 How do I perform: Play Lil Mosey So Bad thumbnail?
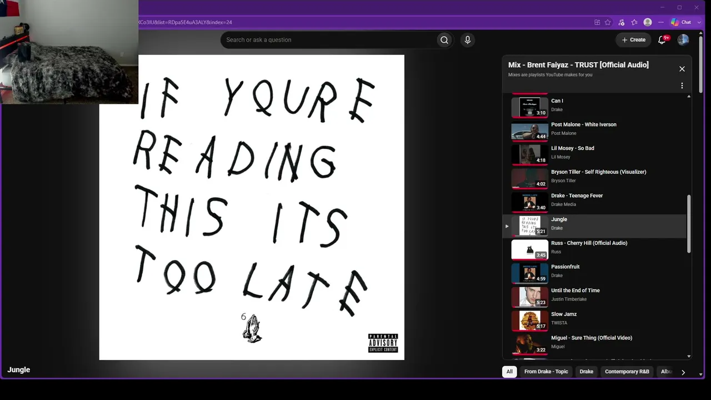529,154
